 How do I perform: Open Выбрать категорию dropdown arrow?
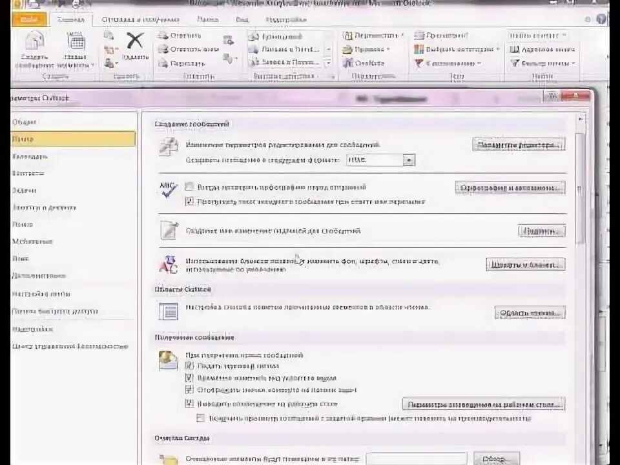[x=498, y=49]
